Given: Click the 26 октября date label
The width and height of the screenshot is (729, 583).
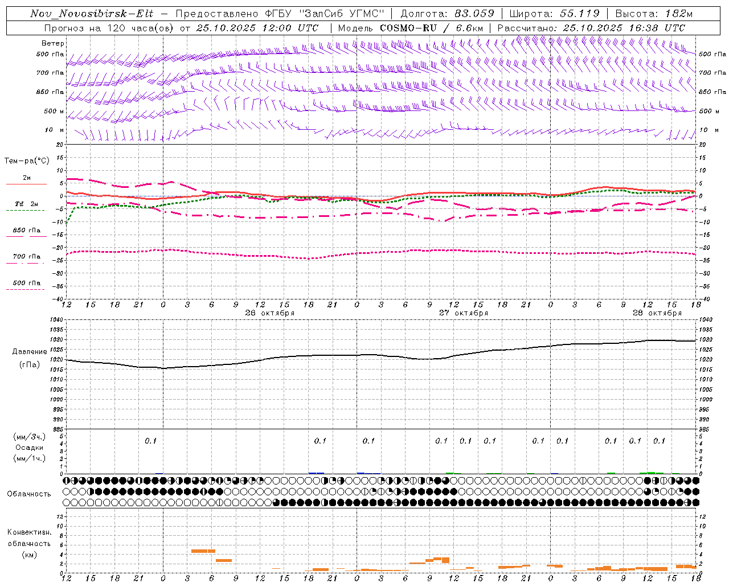Looking at the screenshot, I should tap(270, 313).
